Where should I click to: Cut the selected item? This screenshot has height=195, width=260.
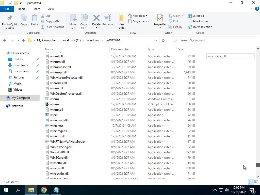pyautogui.click(x=46, y=16)
